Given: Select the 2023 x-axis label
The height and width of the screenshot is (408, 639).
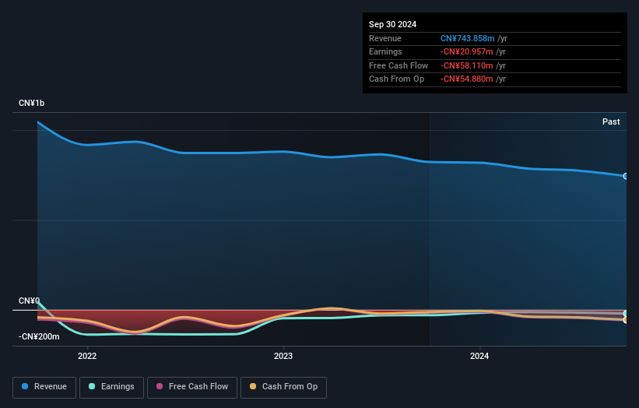Looking at the screenshot, I should [283, 356].
